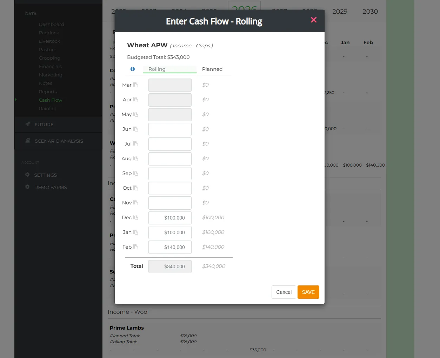Image resolution: width=440 pixels, height=358 pixels.
Task: Select the Rolling tab
Action: click(x=156, y=69)
